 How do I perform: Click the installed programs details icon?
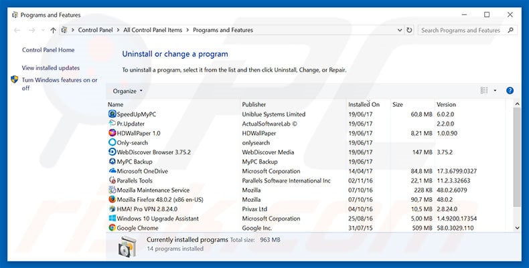[127, 247]
